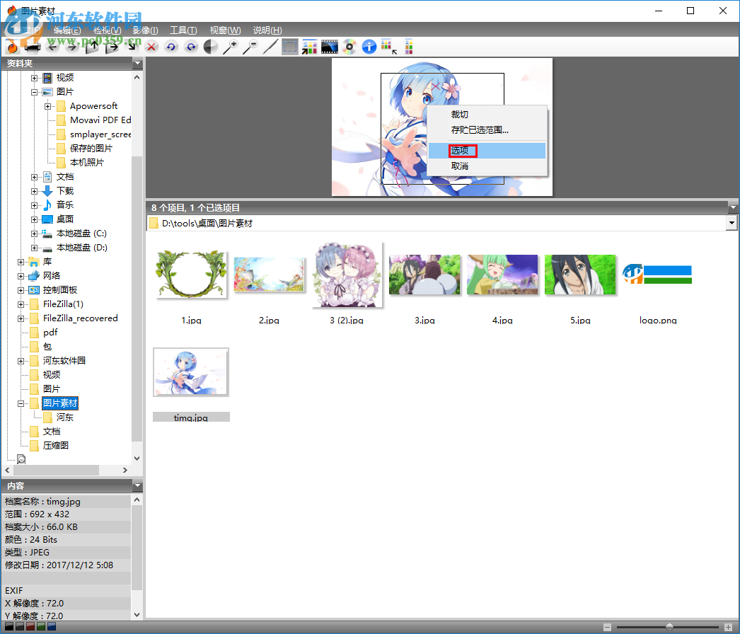Click 取消 in the context menu
This screenshot has width=740, height=634.
[487, 166]
